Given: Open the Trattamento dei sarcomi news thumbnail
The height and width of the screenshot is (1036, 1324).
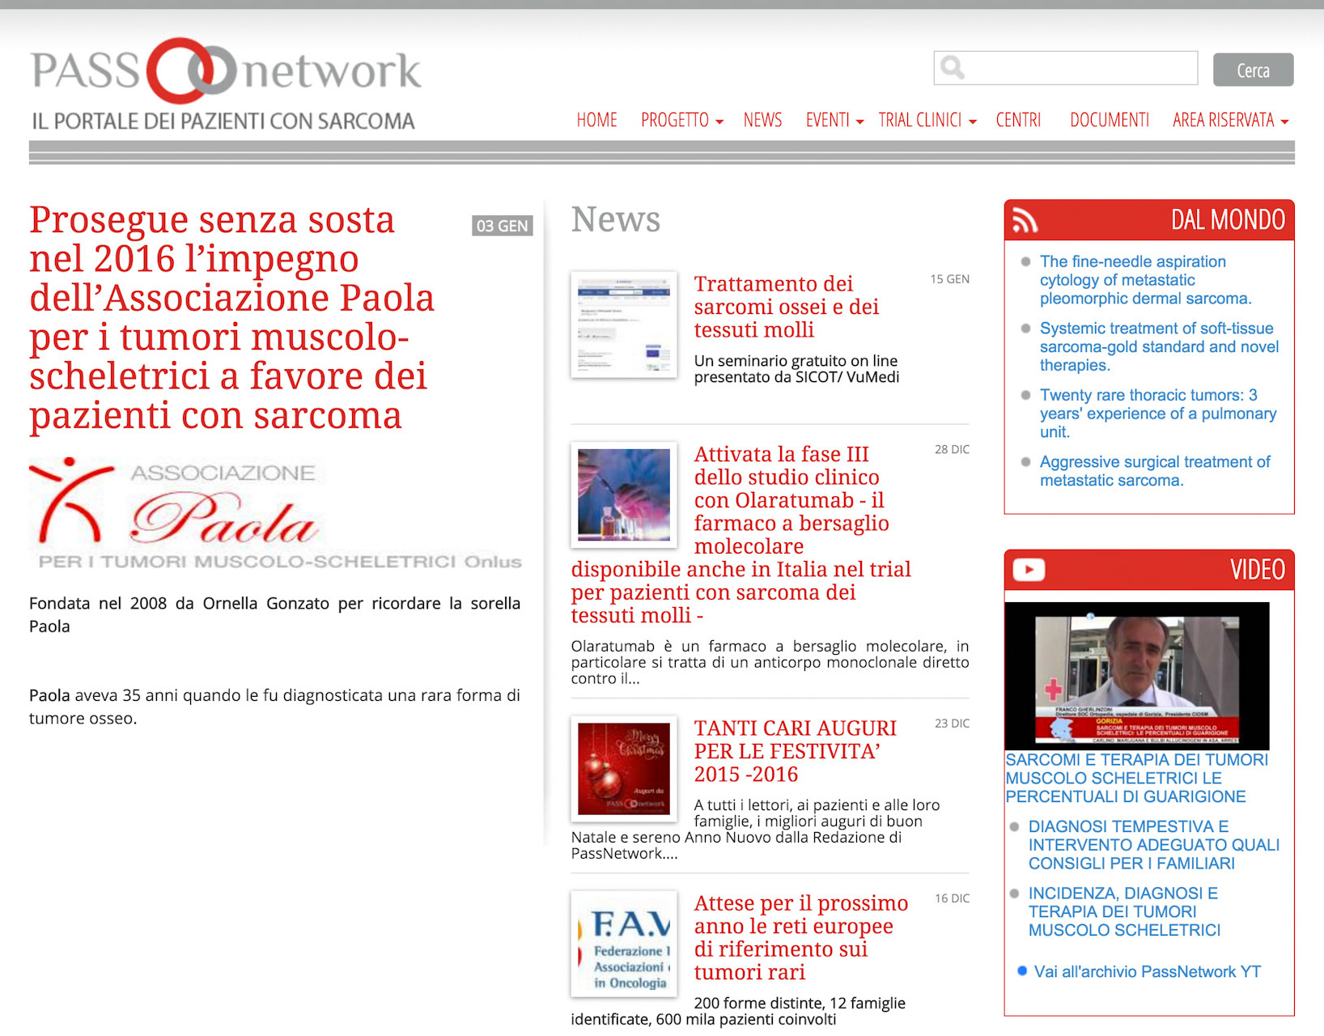Looking at the screenshot, I should point(624,325).
